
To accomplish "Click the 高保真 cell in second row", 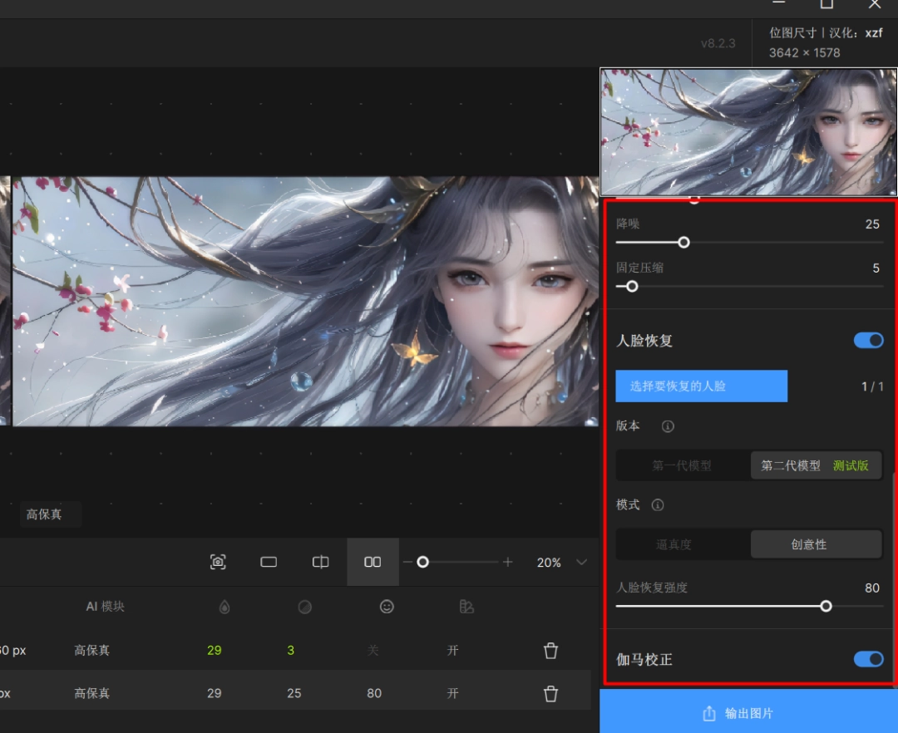I will (91, 693).
